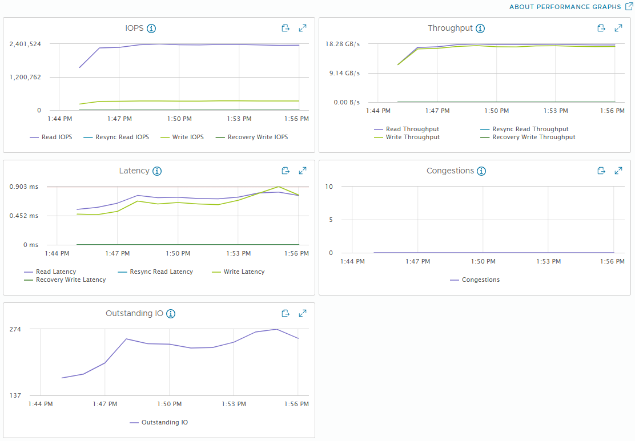Image resolution: width=635 pixels, height=441 pixels.
Task: Show the Throughput info icon details
Action: click(480, 29)
